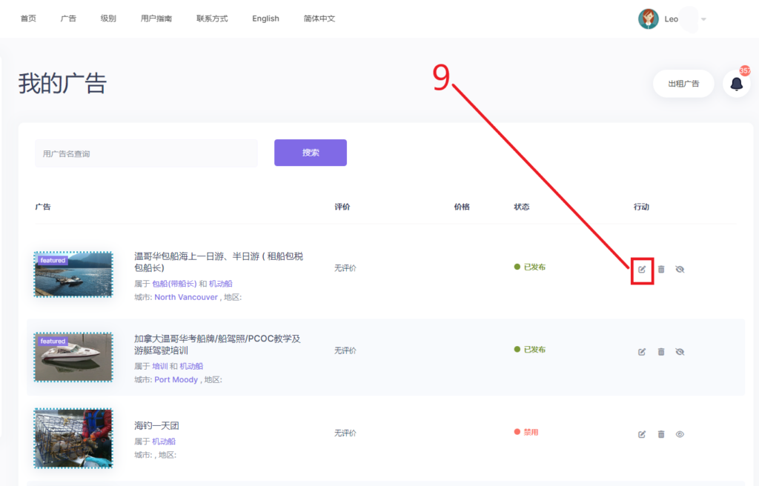759x486 pixels.
Task: Edit the 温哥华包船海上一日游 ad
Action: point(642,270)
